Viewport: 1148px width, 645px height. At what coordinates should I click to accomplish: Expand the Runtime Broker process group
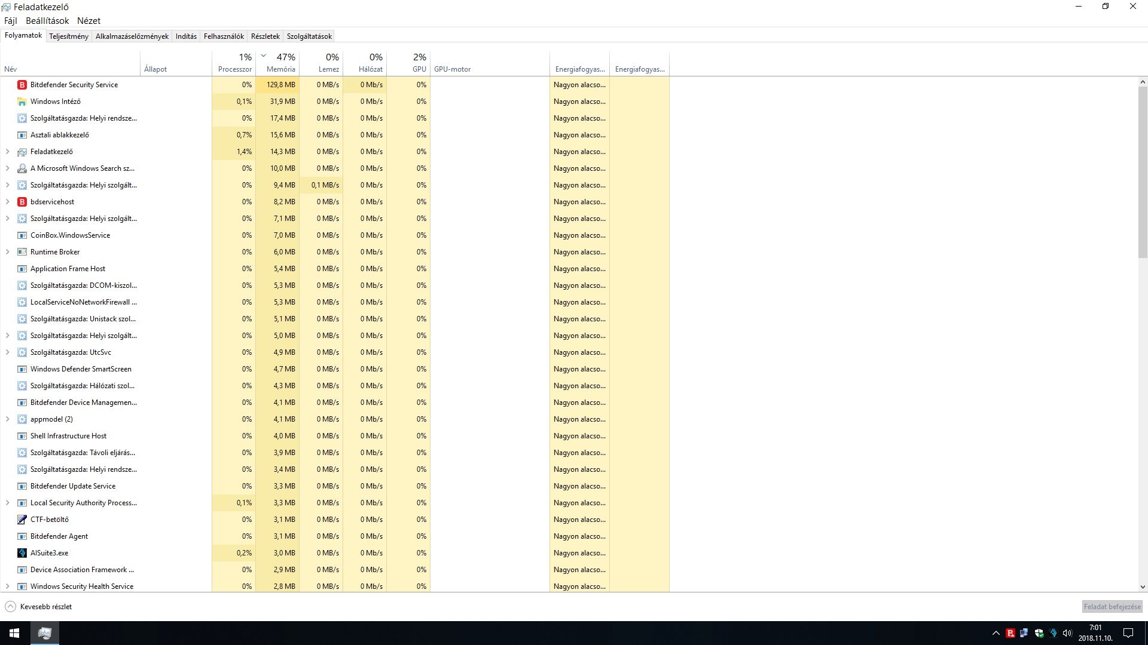click(7, 252)
